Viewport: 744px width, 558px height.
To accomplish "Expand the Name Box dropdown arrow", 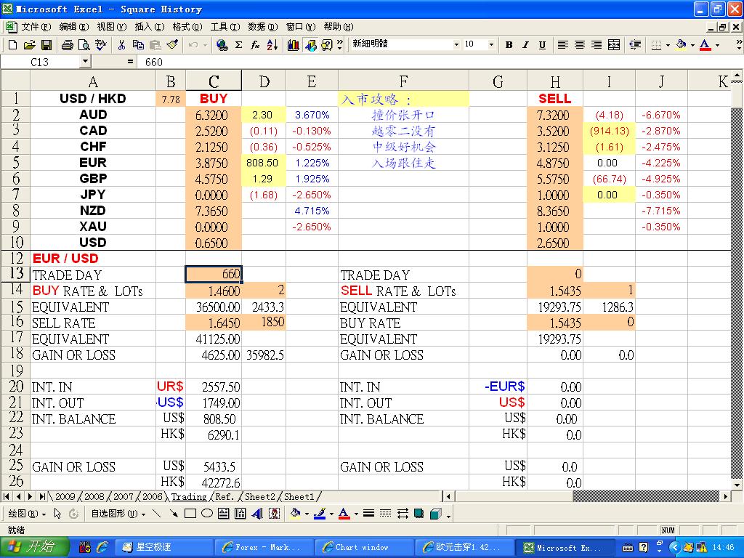I will click(86, 62).
